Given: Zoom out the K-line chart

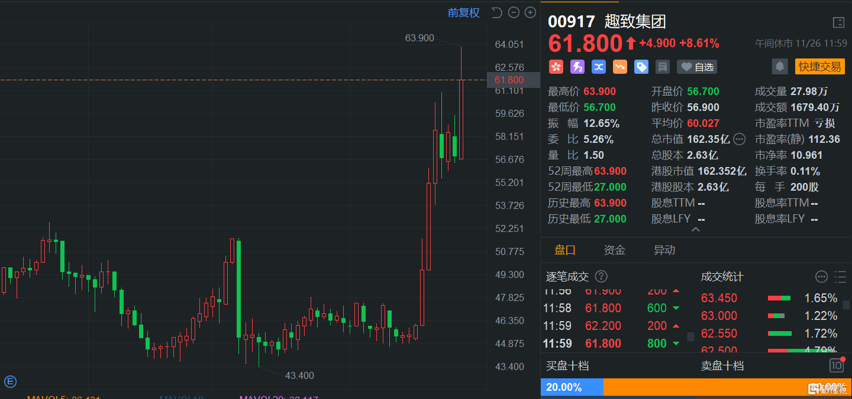Looking at the screenshot, I should 514,12.
